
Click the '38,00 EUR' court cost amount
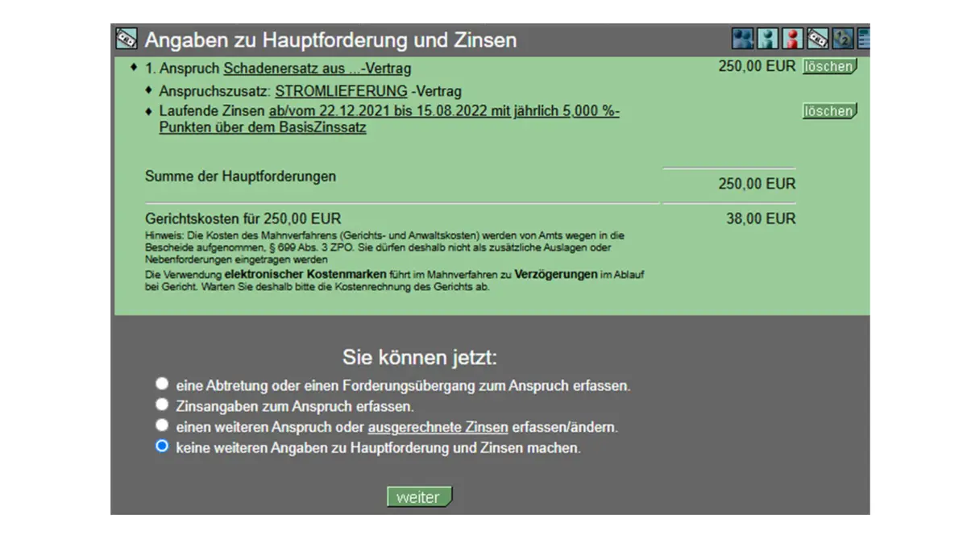[x=761, y=218]
